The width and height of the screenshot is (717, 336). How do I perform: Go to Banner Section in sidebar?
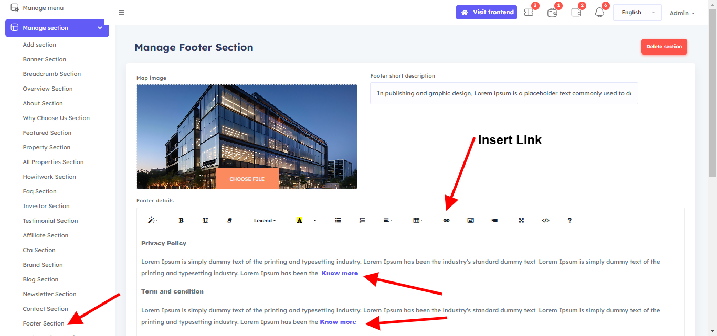45,59
